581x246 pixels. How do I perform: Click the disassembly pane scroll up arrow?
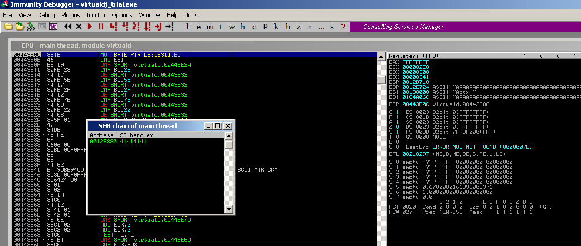click(x=381, y=57)
